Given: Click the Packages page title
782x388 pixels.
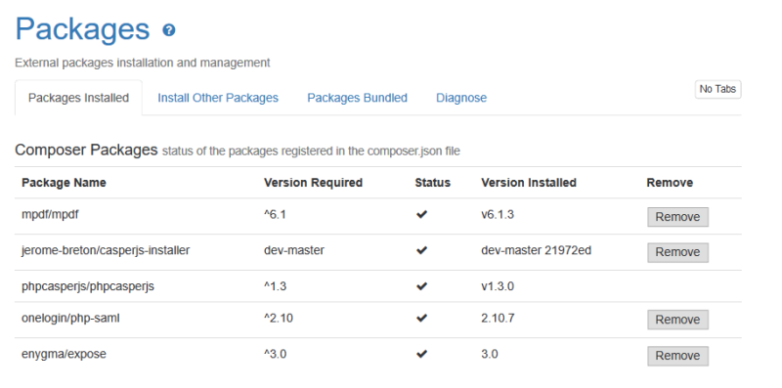Looking at the screenshot, I should pyautogui.click(x=82, y=29).
